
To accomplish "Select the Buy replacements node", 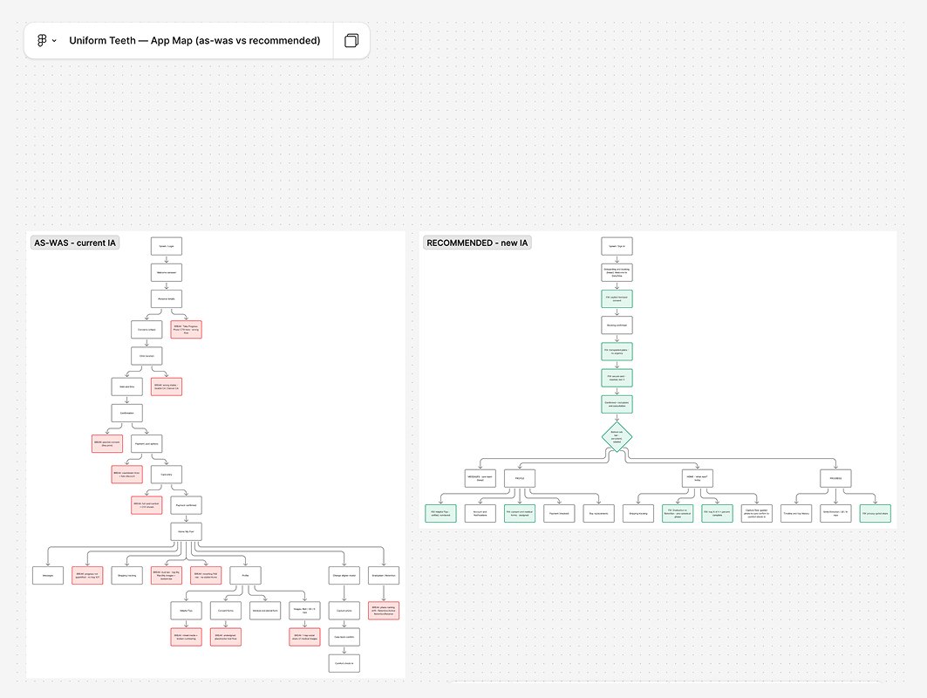I will 598,513.
